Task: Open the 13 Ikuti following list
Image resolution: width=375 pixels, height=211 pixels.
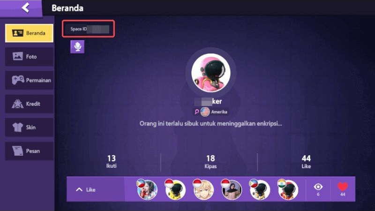Action: tap(111, 161)
